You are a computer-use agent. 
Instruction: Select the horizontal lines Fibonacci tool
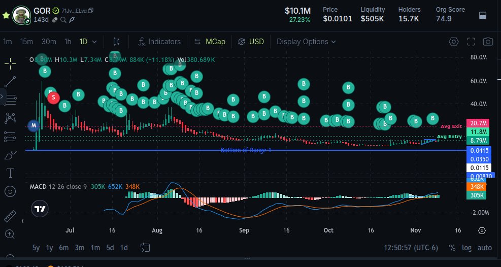[10, 100]
